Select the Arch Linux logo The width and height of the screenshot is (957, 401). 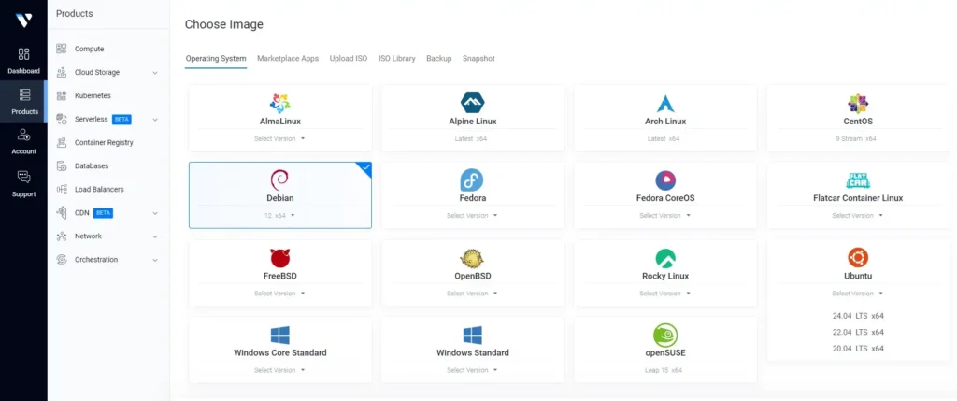click(665, 103)
